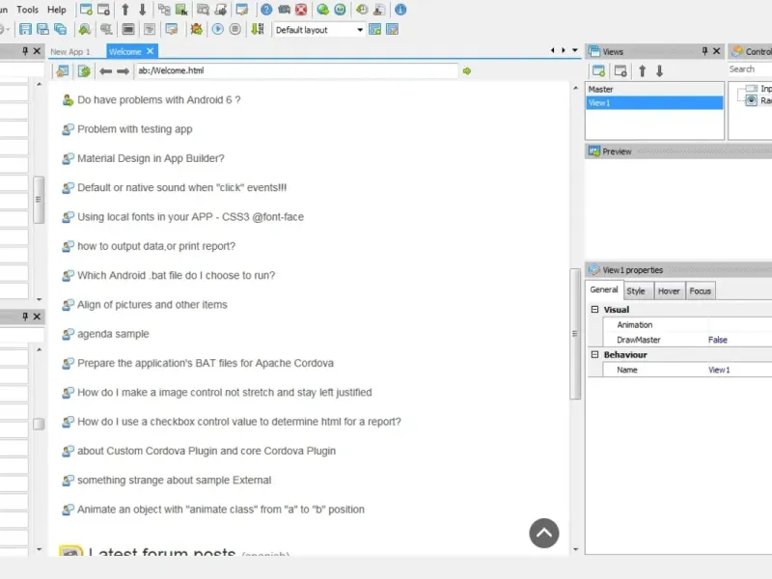Viewport: 772px width, 579px height.
Task: Open 'Using local fonts in your APP' post
Action: [190, 216]
